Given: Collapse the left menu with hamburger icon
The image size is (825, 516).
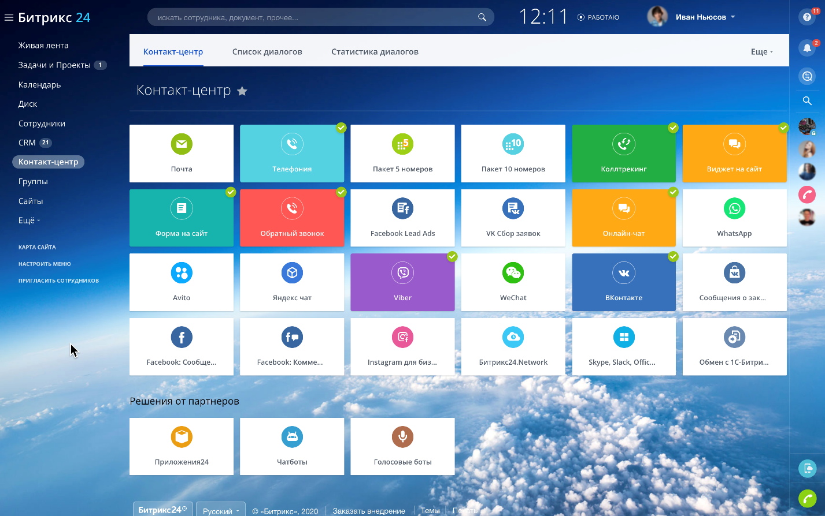Looking at the screenshot, I should point(9,18).
